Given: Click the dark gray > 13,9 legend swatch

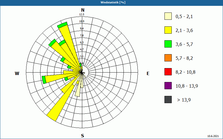Looking at the screenshot, I should tap(168, 100).
